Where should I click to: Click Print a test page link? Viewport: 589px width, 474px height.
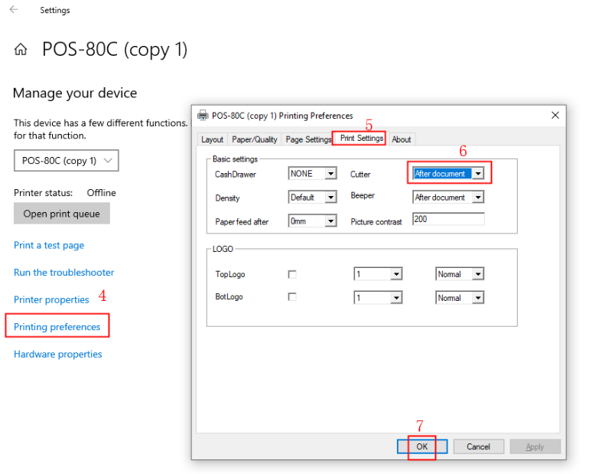[x=49, y=246]
